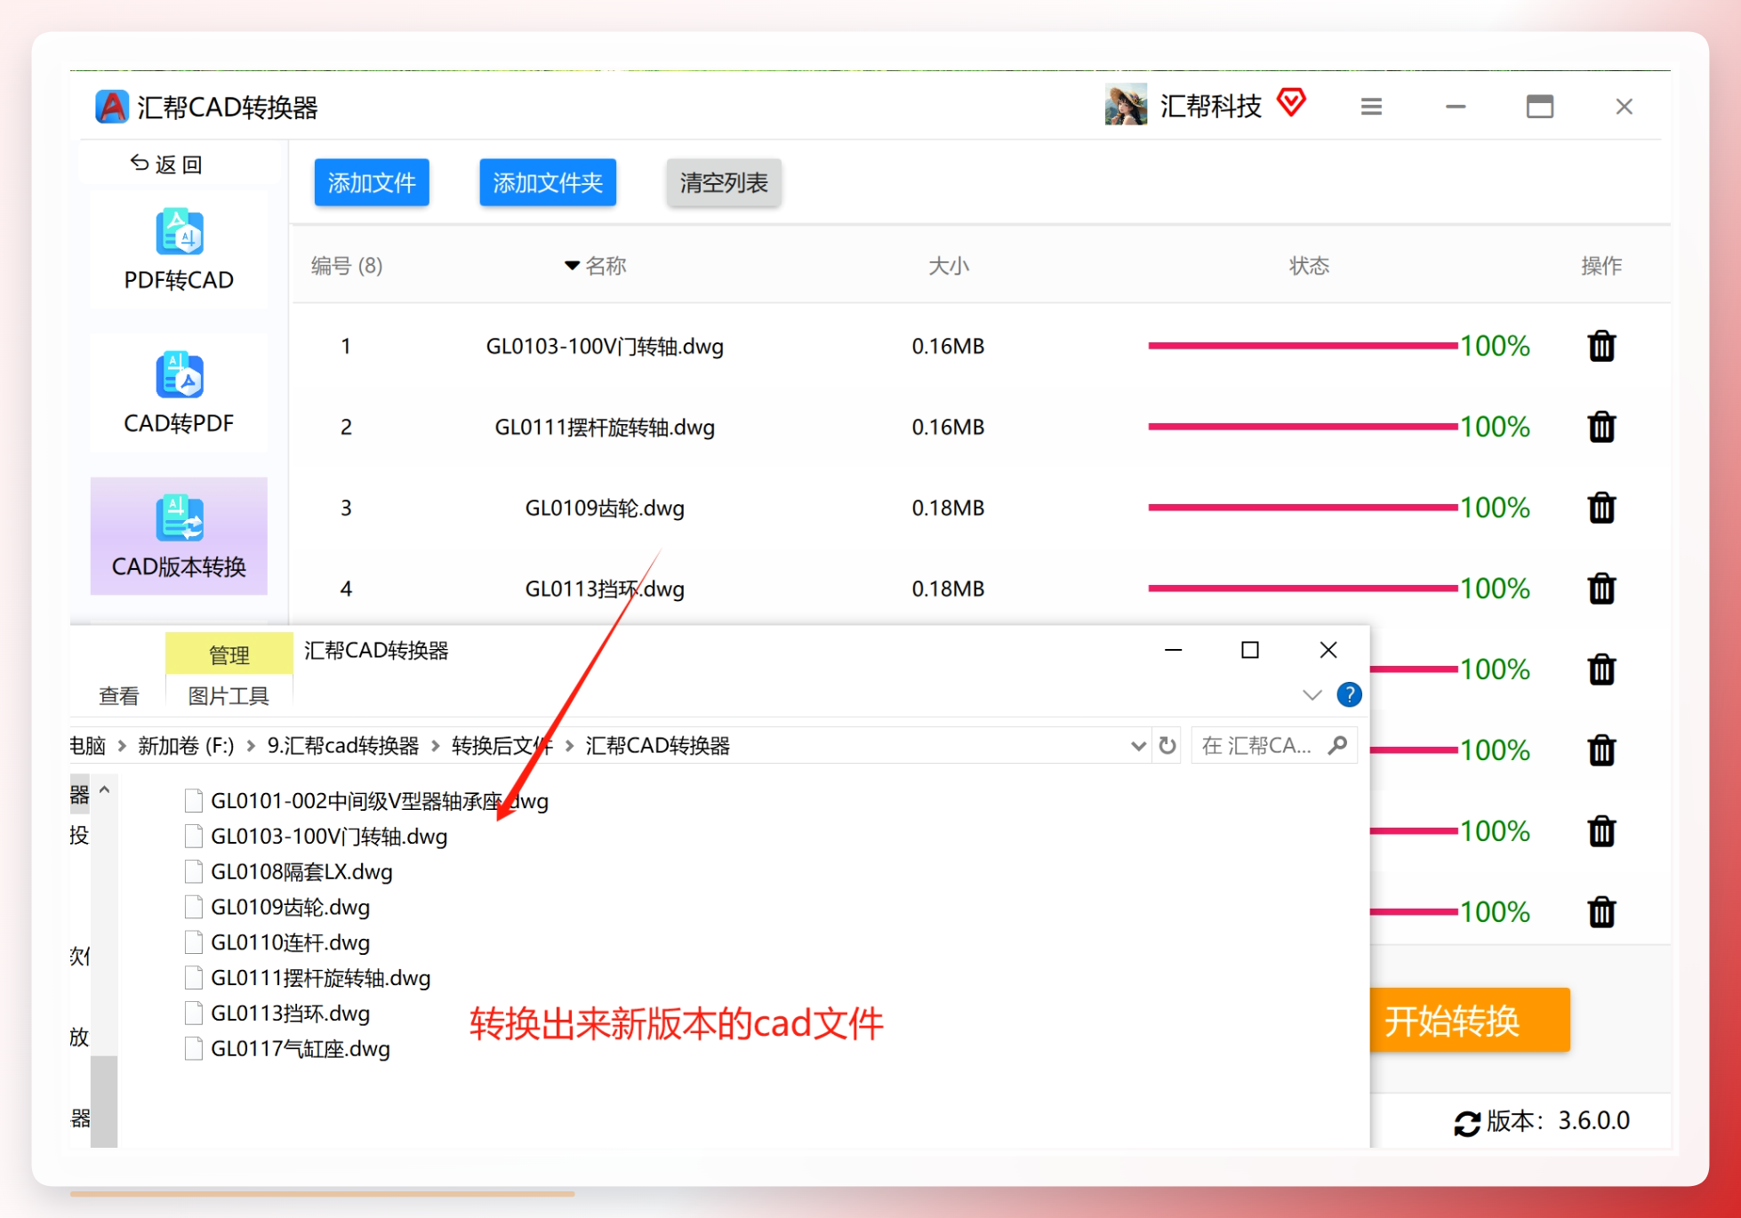Screen dimensions: 1741x1218
Task: Select file GL0113挡环.dwg in Explorer
Action: pyautogui.click(x=277, y=1014)
